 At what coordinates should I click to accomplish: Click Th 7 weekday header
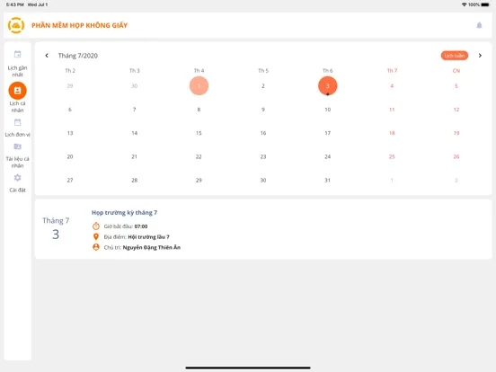pos(392,71)
